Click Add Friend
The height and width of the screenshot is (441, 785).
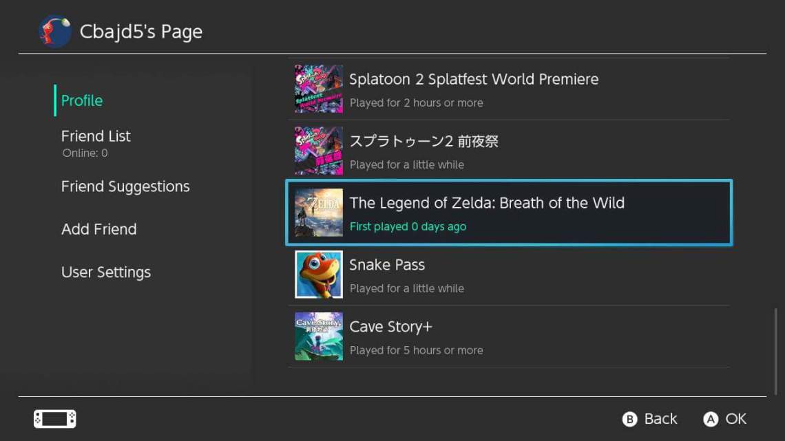coord(98,228)
